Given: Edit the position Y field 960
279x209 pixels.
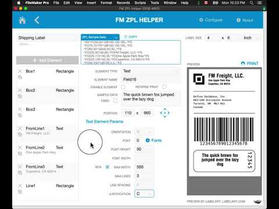Looking at the screenshot, I should (x=147, y=113).
